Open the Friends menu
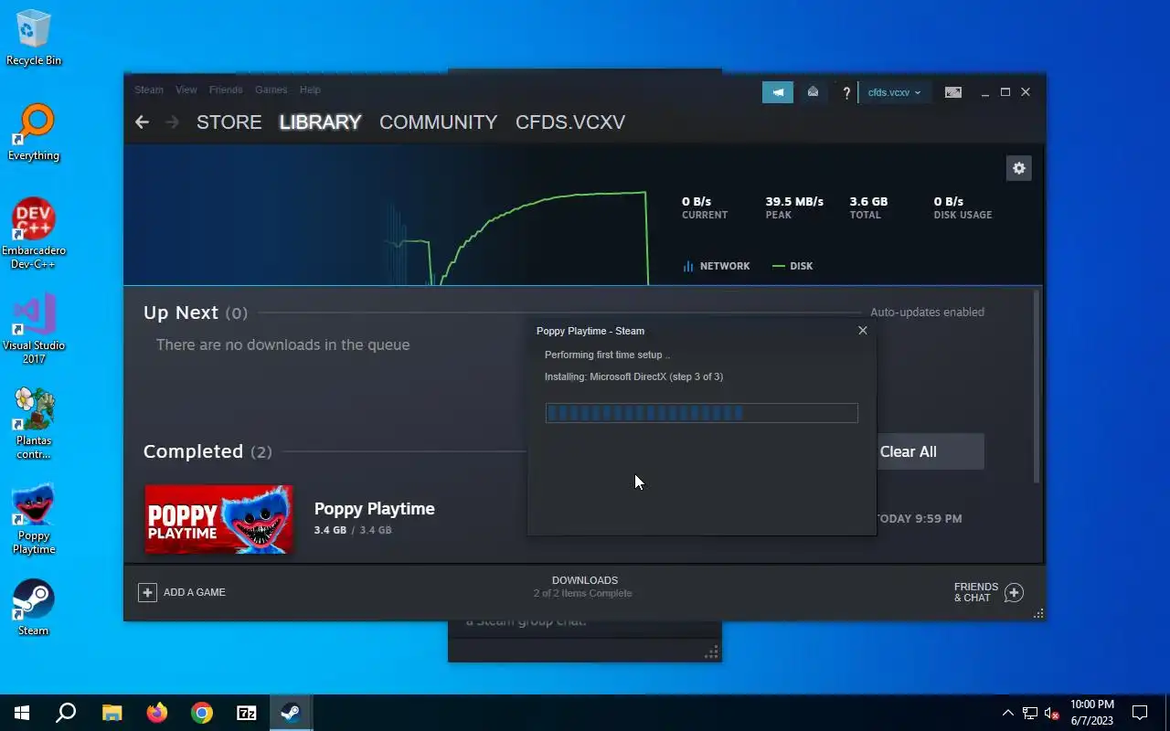1170x731 pixels. pos(226,90)
